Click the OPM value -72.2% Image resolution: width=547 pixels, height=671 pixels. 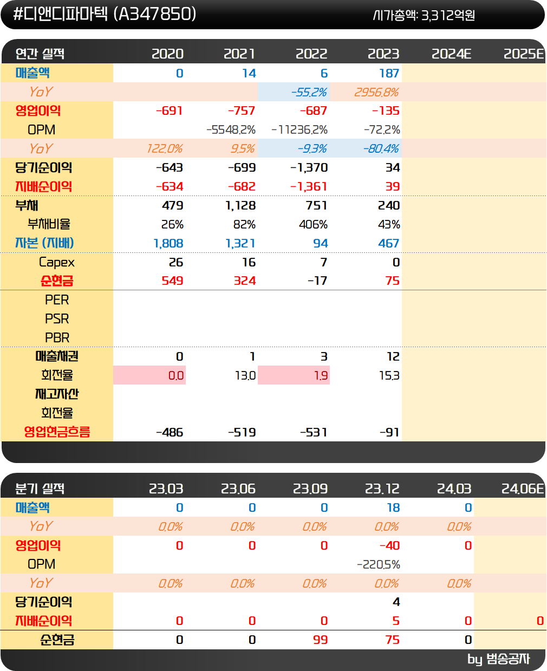(382, 129)
